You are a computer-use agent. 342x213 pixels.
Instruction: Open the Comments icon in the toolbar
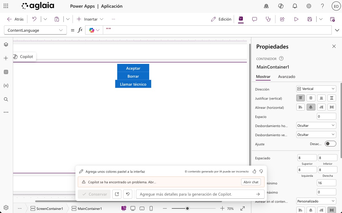(x=254, y=19)
